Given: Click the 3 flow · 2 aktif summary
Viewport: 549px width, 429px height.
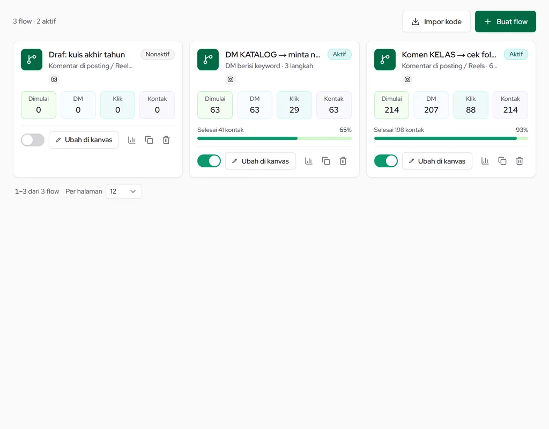Looking at the screenshot, I should pos(34,21).
